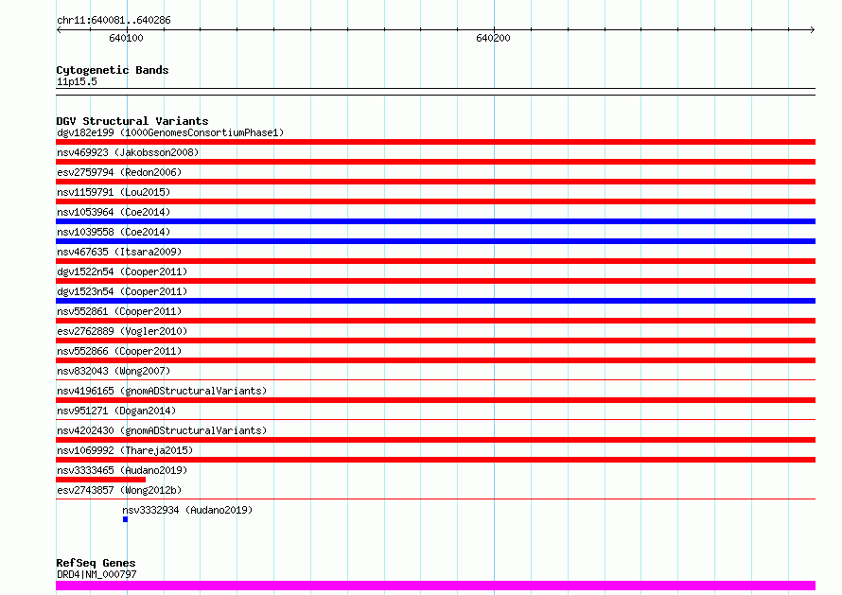
Task: Select the DRD4|NM_000797 gene label
Action: coord(96,574)
